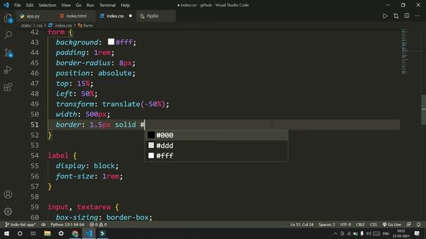Split the editor right
This screenshot has width=426, height=239.
[x=407, y=16]
